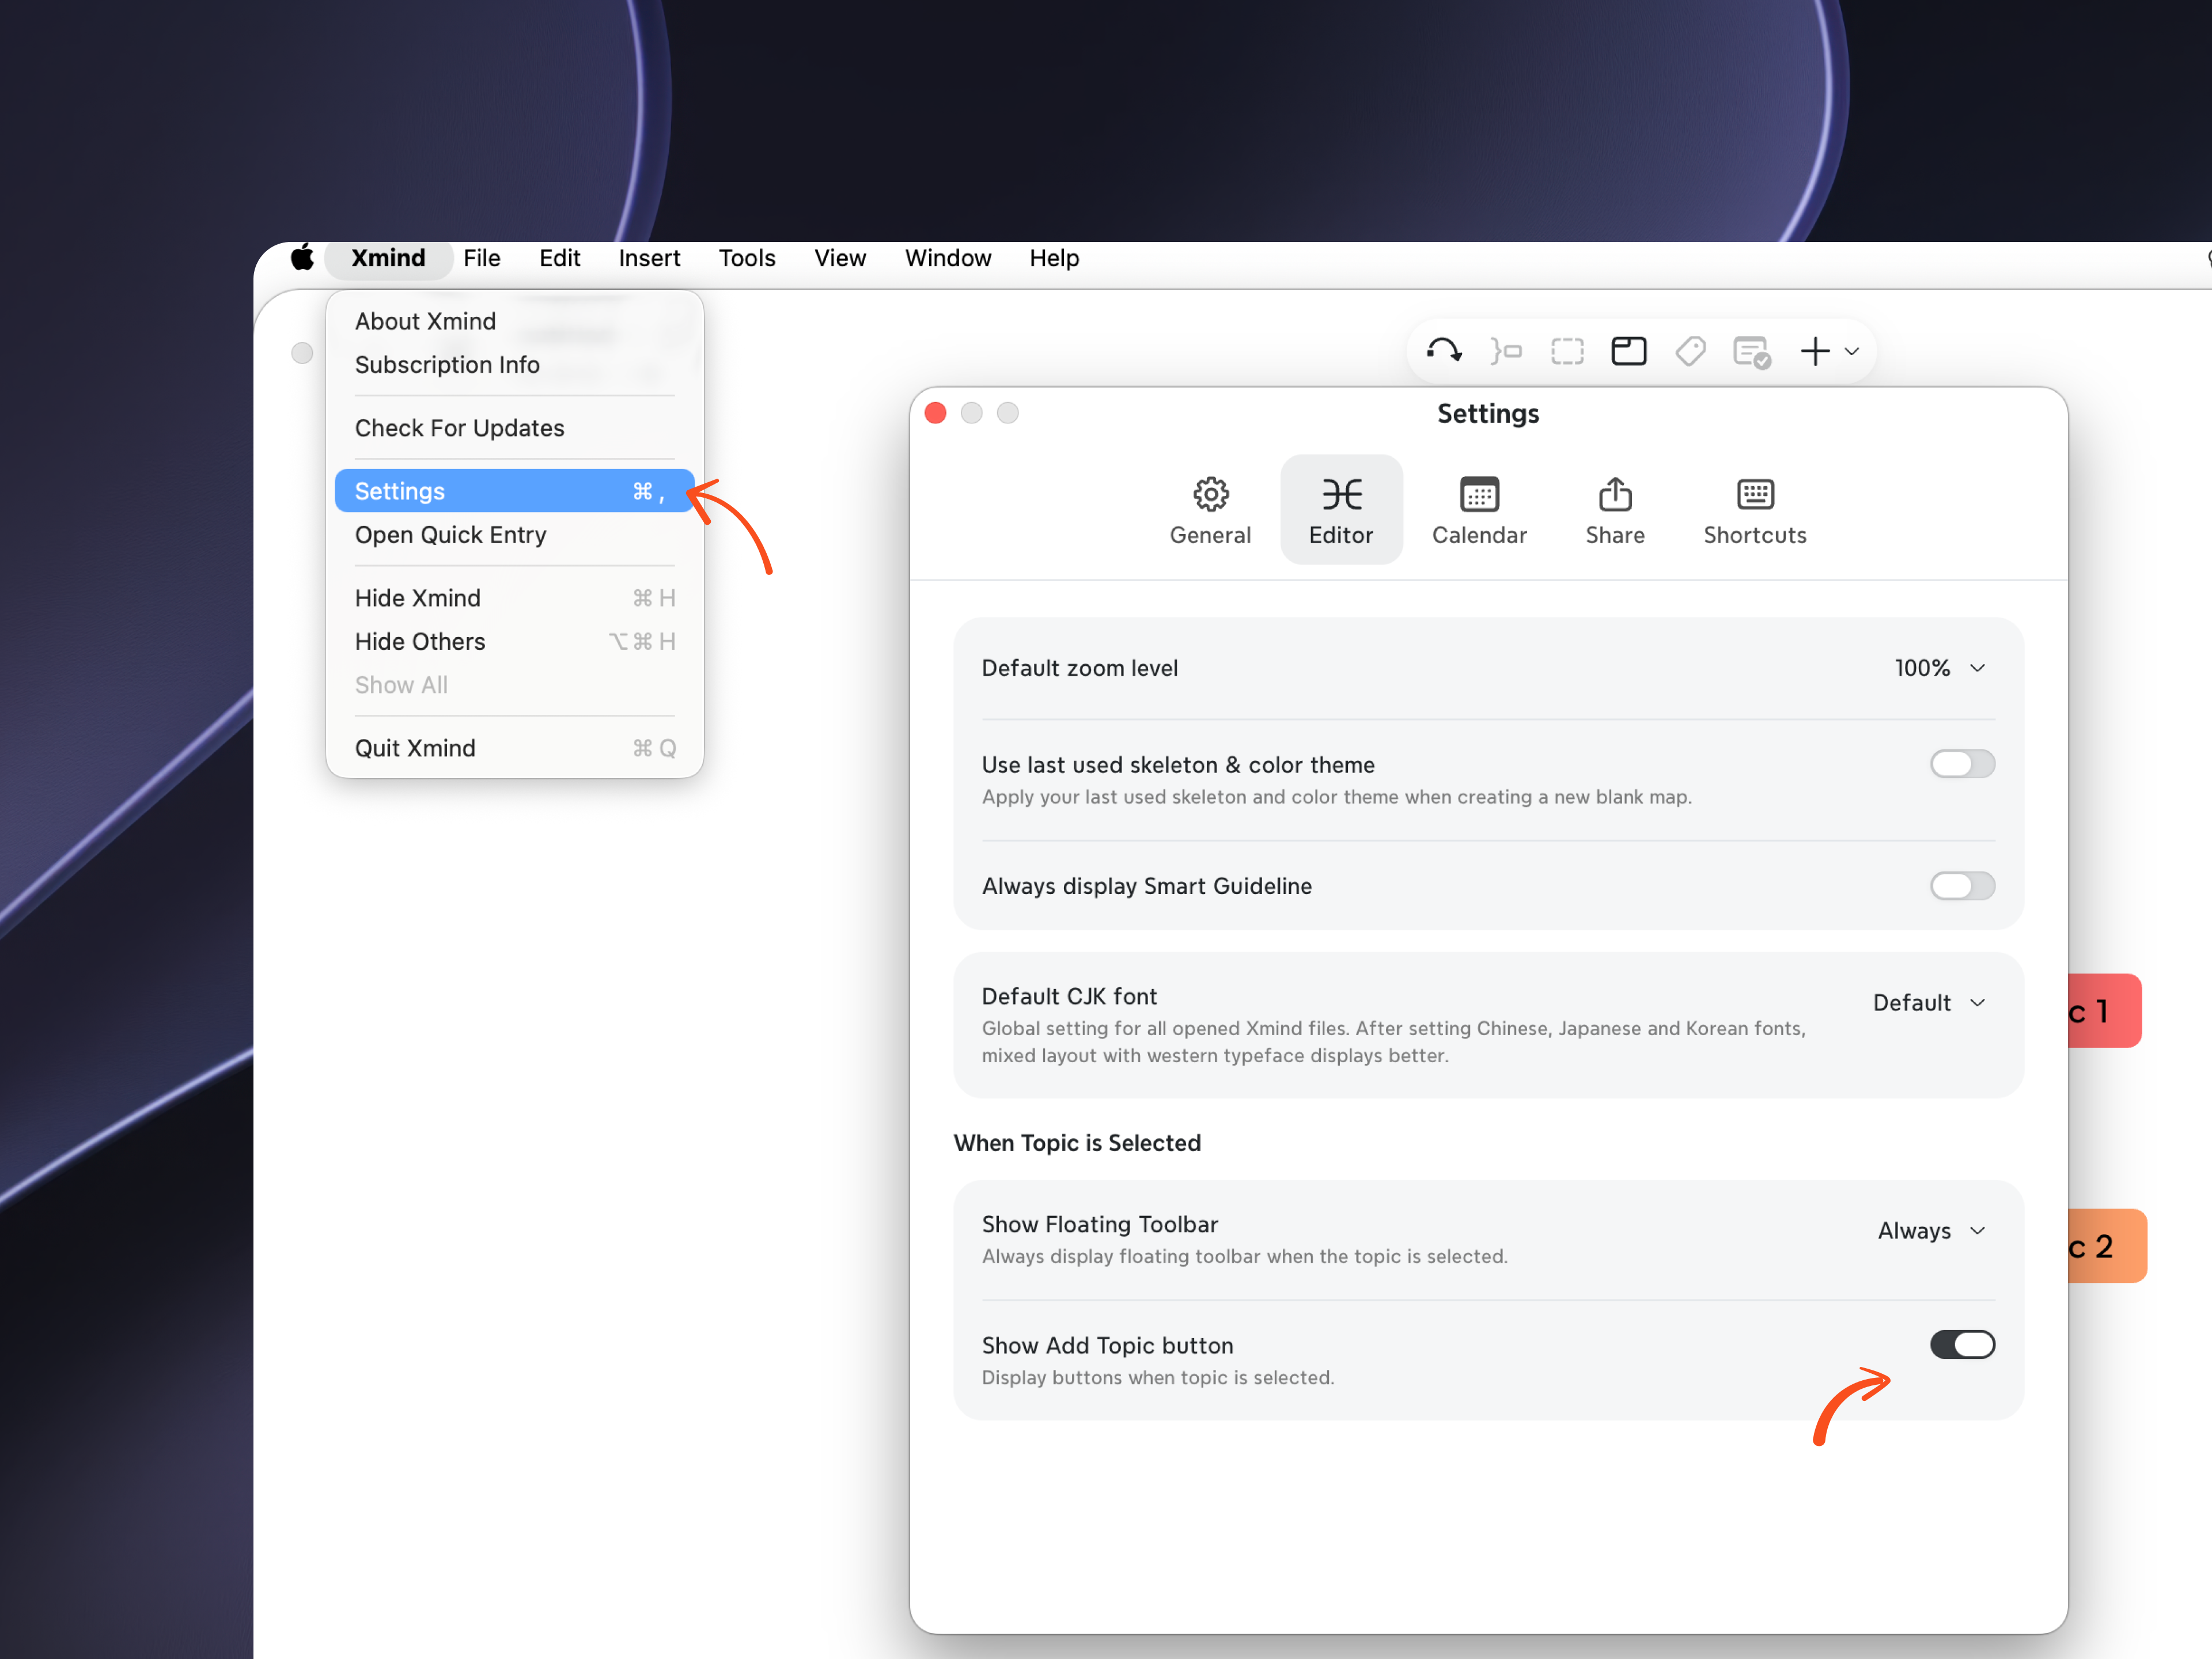The width and height of the screenshot is (2212, 1659).
Task: Open the Tools menu
Action: pyautogui.click(x=747, y=258)
